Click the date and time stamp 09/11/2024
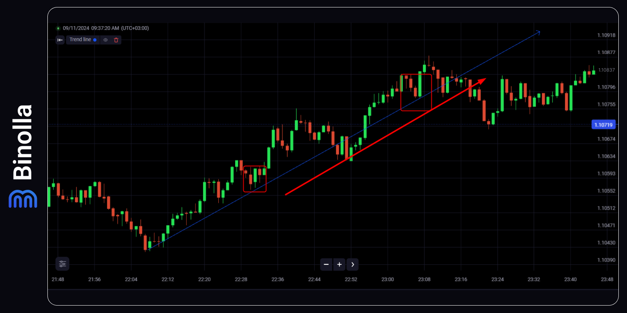 click(106, 28)
